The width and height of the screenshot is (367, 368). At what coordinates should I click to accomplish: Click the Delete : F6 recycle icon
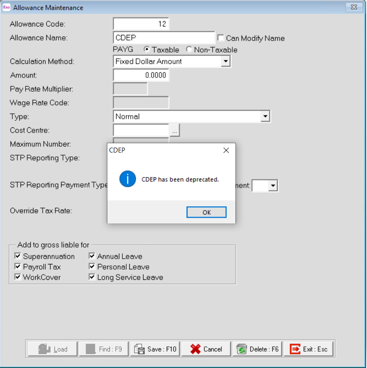click(242, 348)
